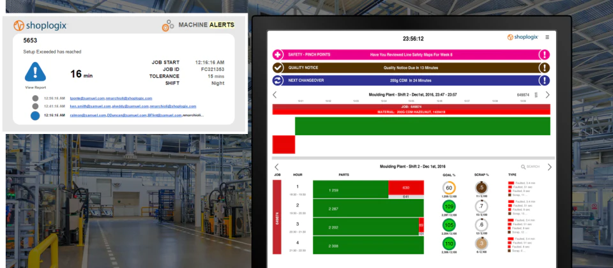Image resolution: width=613 pixels, height=268 pixels.
Task: Select the blue 12:16:16 AM timeline dot
Action: pyautogui.click(x=35, y=115)
